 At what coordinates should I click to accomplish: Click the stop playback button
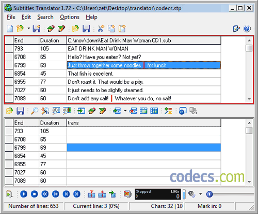(x=35, y=194)
